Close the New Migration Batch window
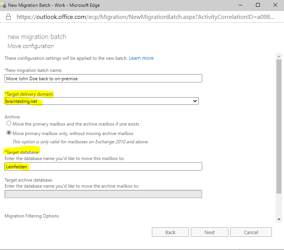Screen dimensions: 284x250 (x=275, y=5)
